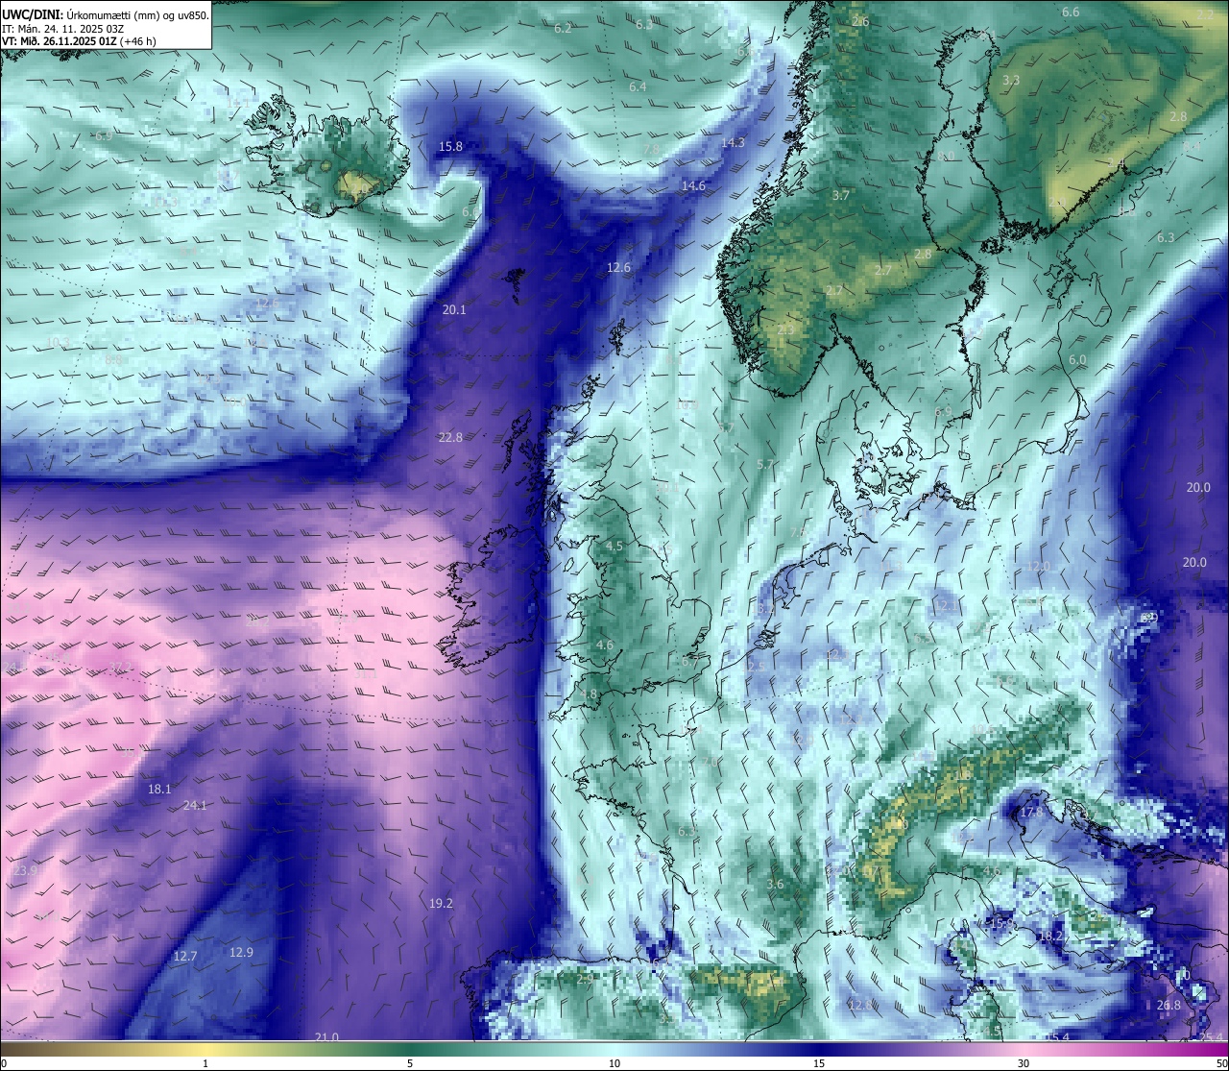Click the colorbar tick label 50

tap(1220, 1063)
